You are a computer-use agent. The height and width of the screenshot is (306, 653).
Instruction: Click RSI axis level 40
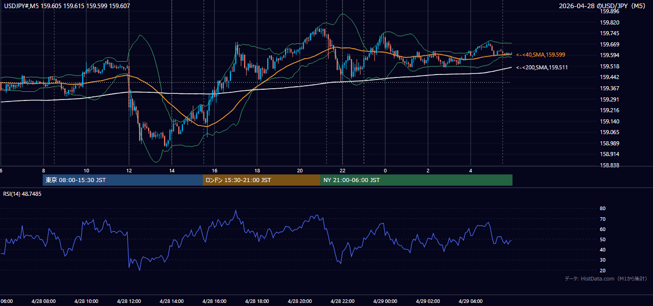click(603, 249)
